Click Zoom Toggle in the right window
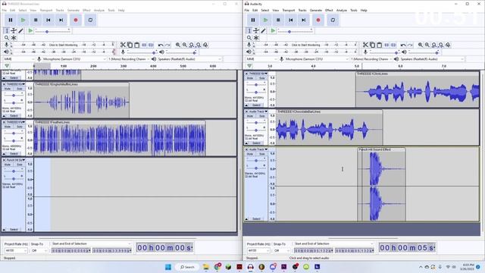 (x=448, y=45)
